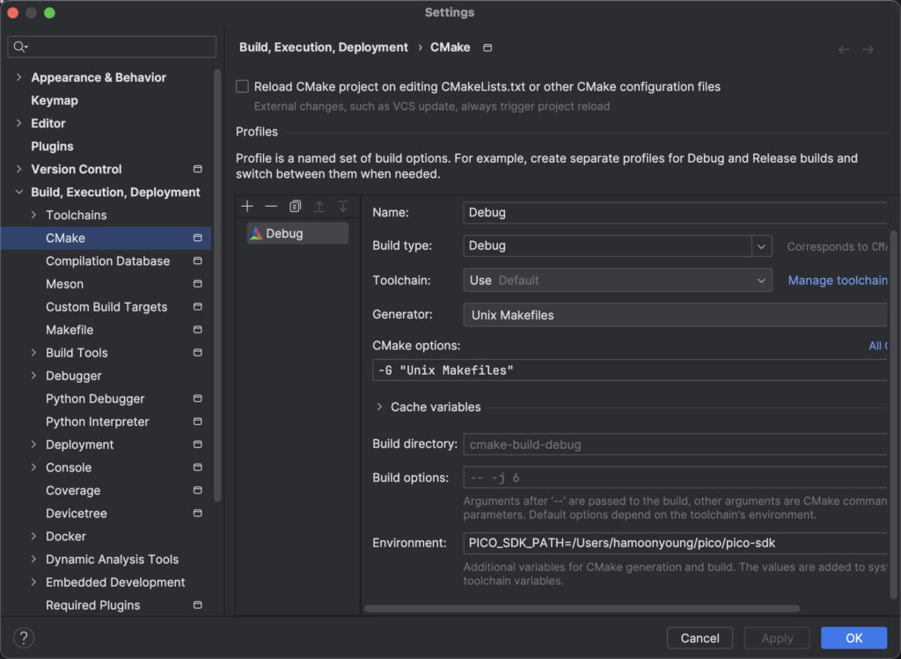Select Compilation Database settings
The height and width of the screenshot is (659, 901).
(108, 260)
